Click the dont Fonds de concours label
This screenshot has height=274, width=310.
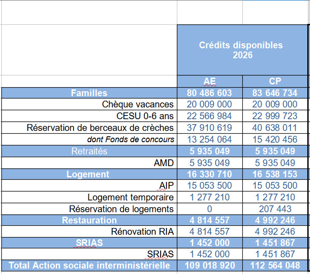[x=131, y=139]
